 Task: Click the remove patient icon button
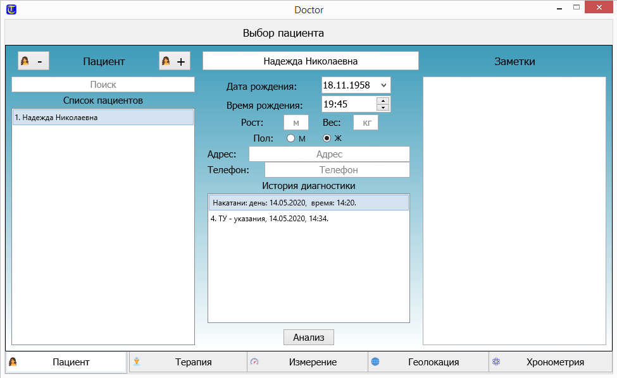pos(33,61)
